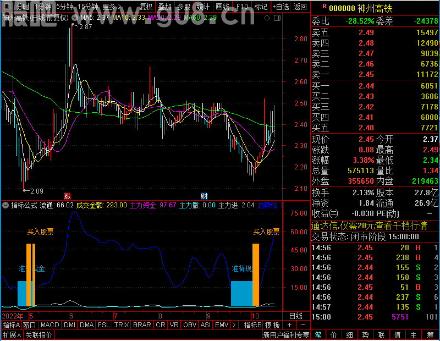Viewport: 440px width, 341px height.
Task: Expand the 更多 periods menu
Action: point(112,7)
